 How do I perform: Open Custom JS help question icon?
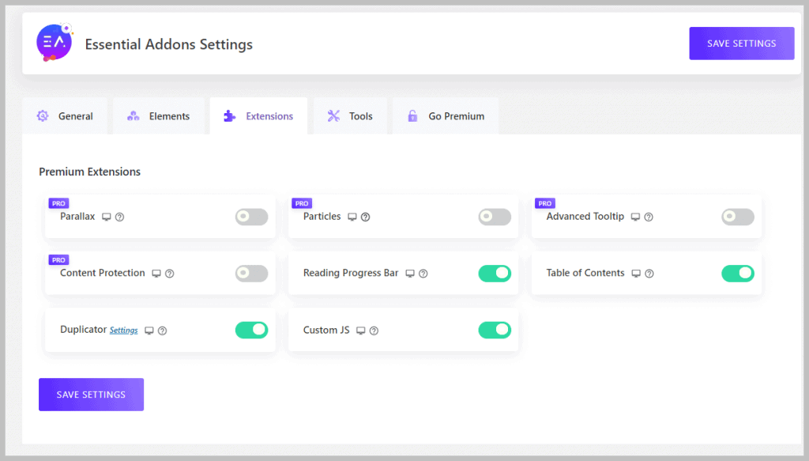click(x=374, y=331)
